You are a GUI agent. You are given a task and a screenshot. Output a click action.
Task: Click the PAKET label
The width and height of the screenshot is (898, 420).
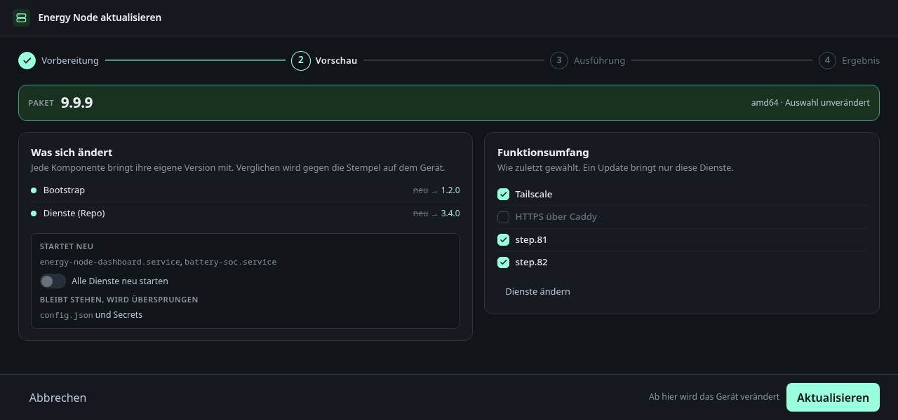pos(41,103)
